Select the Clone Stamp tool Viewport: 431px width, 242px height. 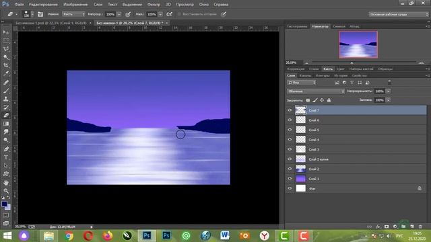(6, 99)
